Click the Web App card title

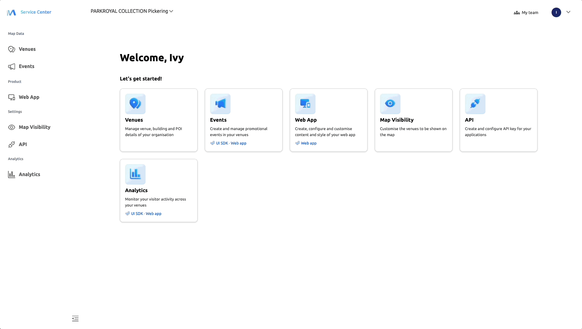306,120
